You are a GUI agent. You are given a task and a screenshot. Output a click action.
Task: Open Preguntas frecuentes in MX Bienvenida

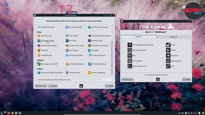click(x=140, y=45)
